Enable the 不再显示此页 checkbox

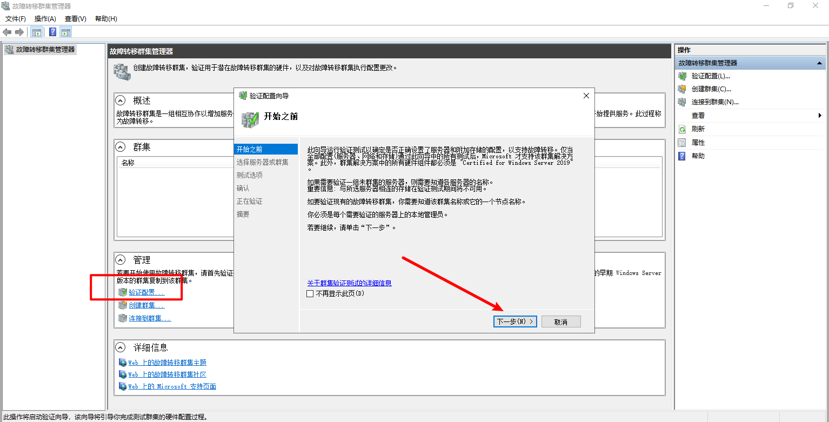click(310, 294)
